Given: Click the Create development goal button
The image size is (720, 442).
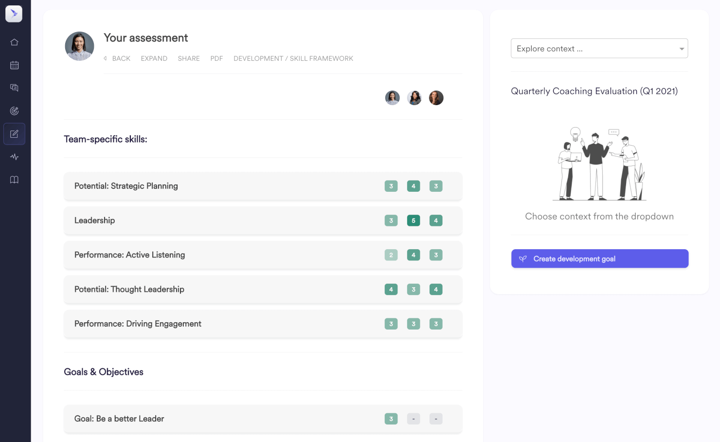Looking at the screenshot, I should (600, 258).
